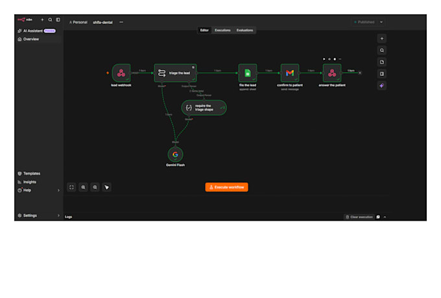Click the shifa-dental workflow name
Screen dimensions: 441x298
coord(102,22)
